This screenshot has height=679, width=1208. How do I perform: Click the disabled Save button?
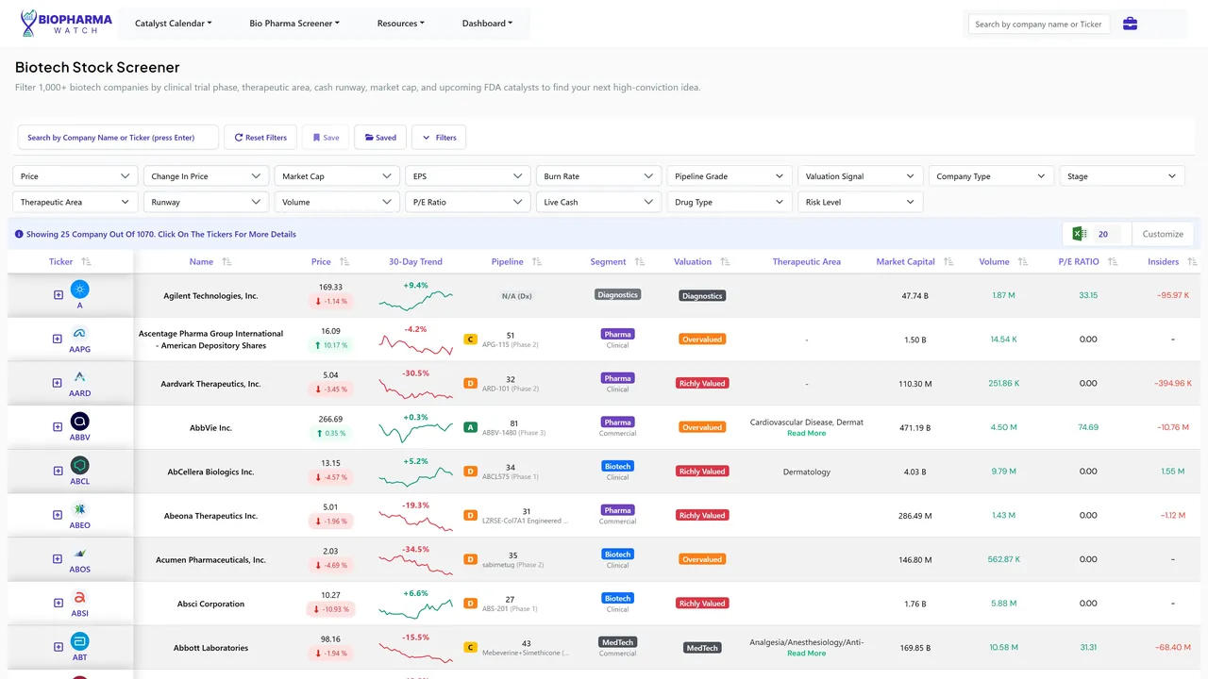pyautogui.click(x=326, y=138)
